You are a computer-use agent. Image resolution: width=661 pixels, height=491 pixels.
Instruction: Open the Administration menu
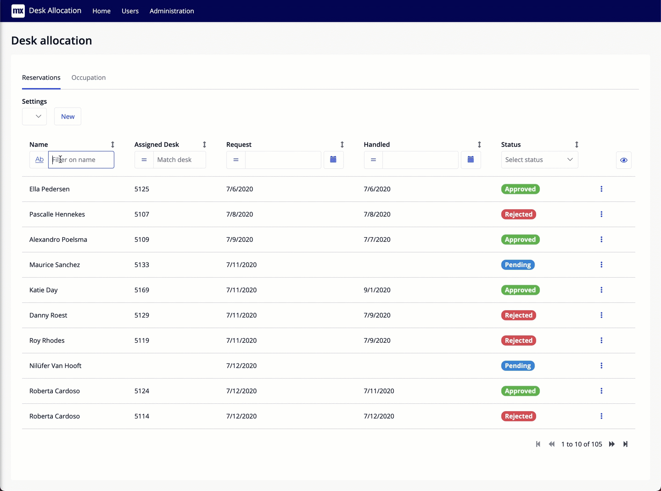[x=172, y=11]
